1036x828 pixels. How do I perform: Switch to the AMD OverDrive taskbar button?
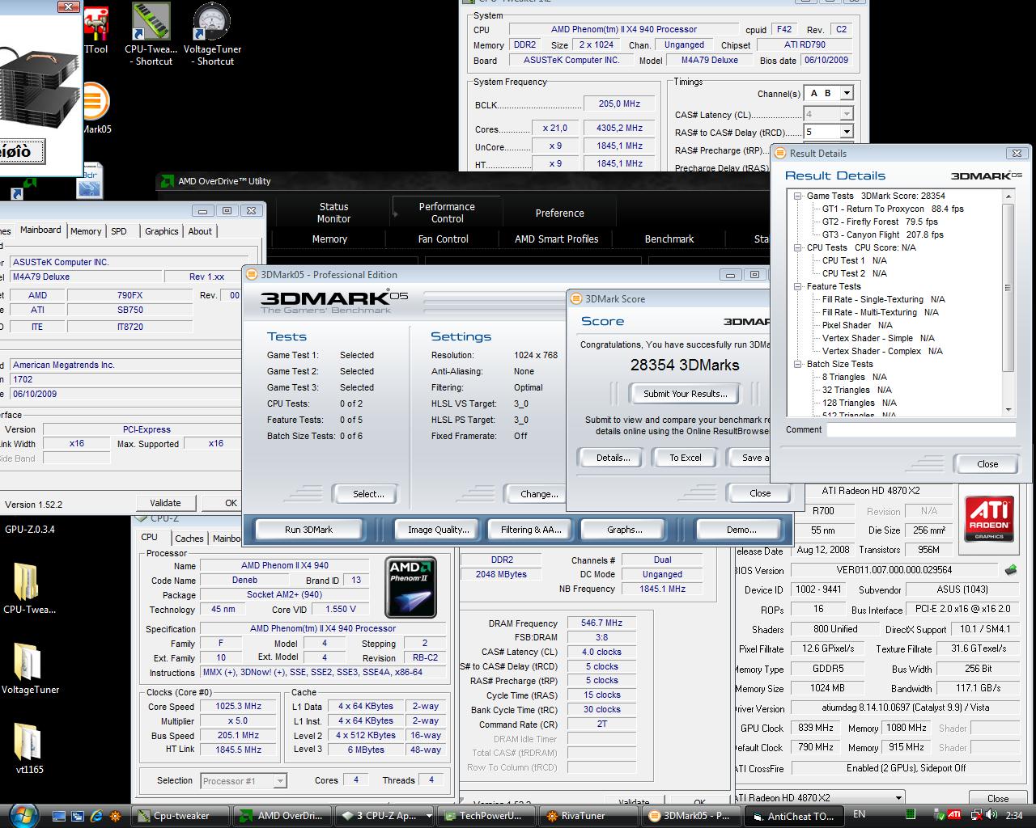tap(283, 816)
